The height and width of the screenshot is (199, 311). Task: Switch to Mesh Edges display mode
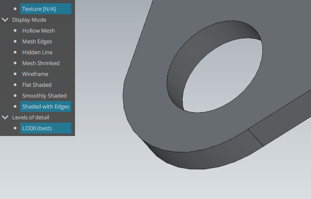pos(37,41)
